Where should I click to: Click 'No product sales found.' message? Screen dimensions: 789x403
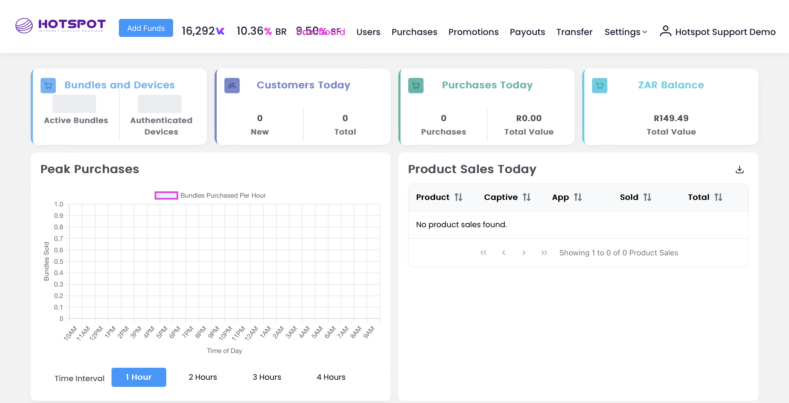(461, 224)
